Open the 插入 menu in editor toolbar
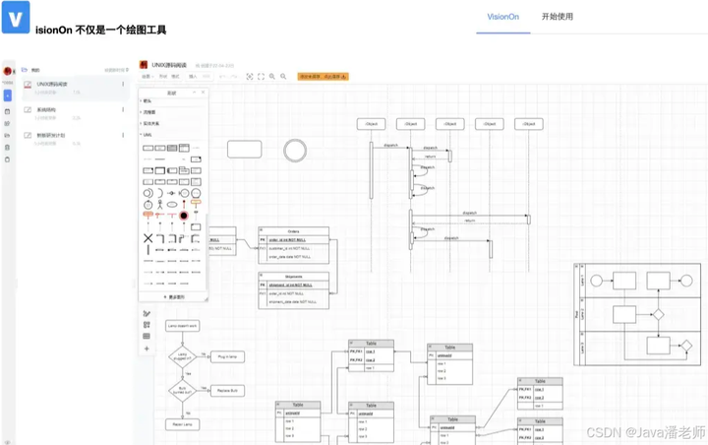The height and width of the screenshot is (445, 708). 193,77
